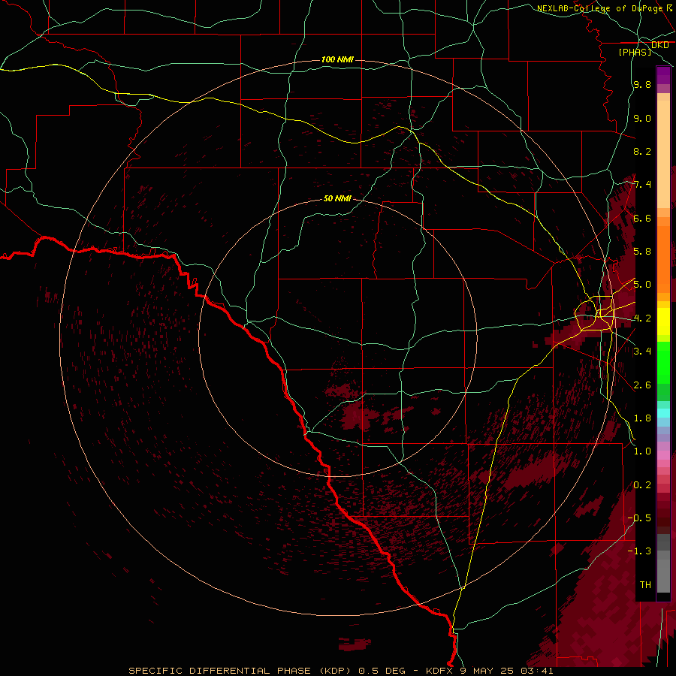This screenshot has width=676, height=676.
Task: Click the "[PHAS]" units label
Action: pos(635,52)
